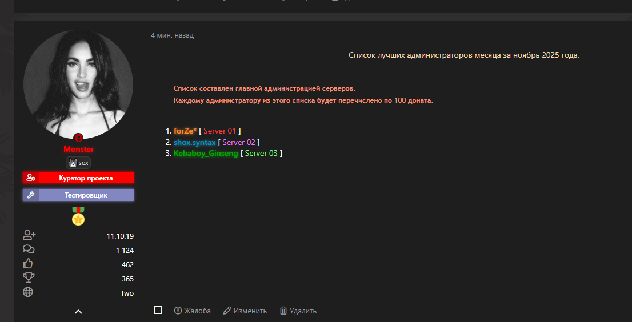This screenshot has height=322, width=632.
Task: Open the user's avatar image
Action: (x=78, y=84)
